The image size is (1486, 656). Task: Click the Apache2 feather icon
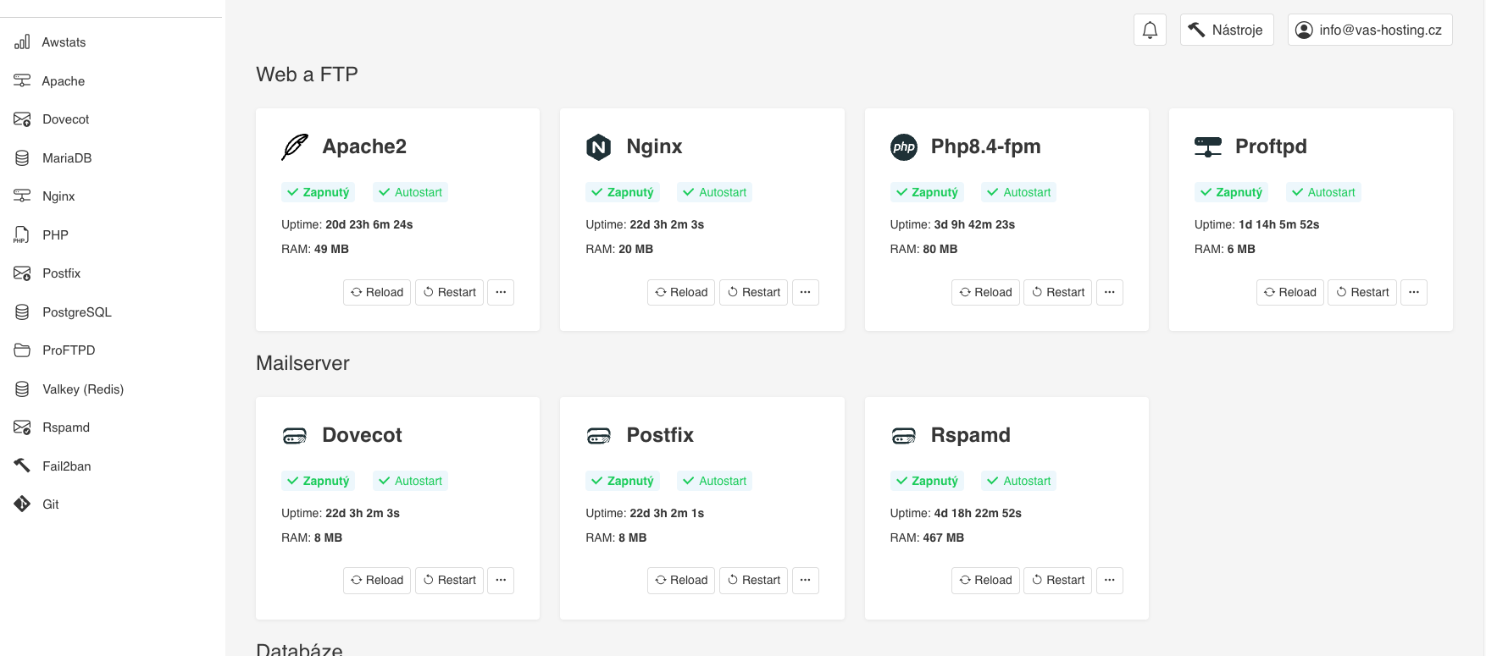294,146
